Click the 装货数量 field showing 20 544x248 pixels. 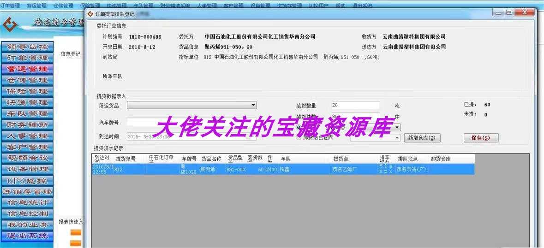(x=355, y=105)
